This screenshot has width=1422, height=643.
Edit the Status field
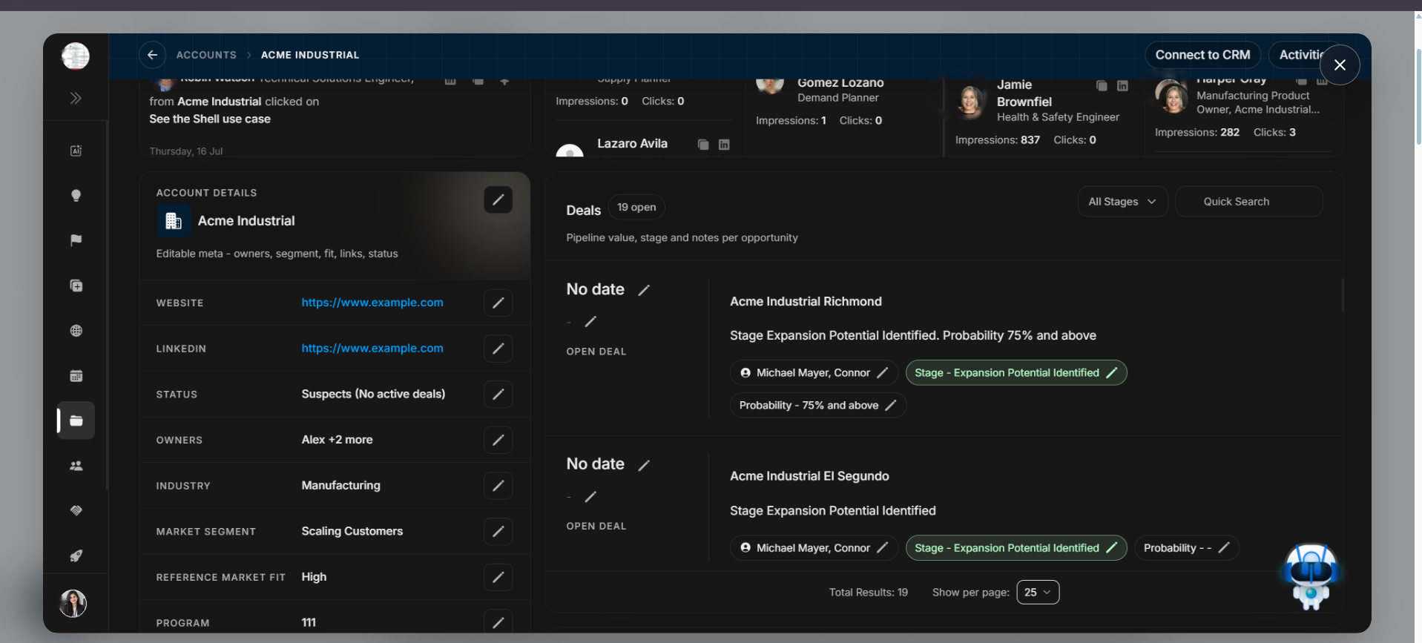498,394
